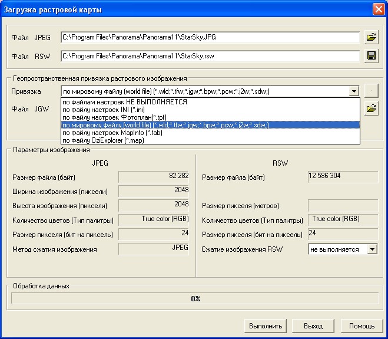Viewport: 388px width, 339px height.
Task: Click the JPEG file path input field
Action: click(210, 37)
